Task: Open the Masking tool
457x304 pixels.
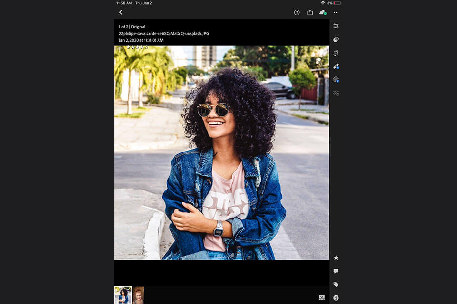Action: [x=336, y=80]
